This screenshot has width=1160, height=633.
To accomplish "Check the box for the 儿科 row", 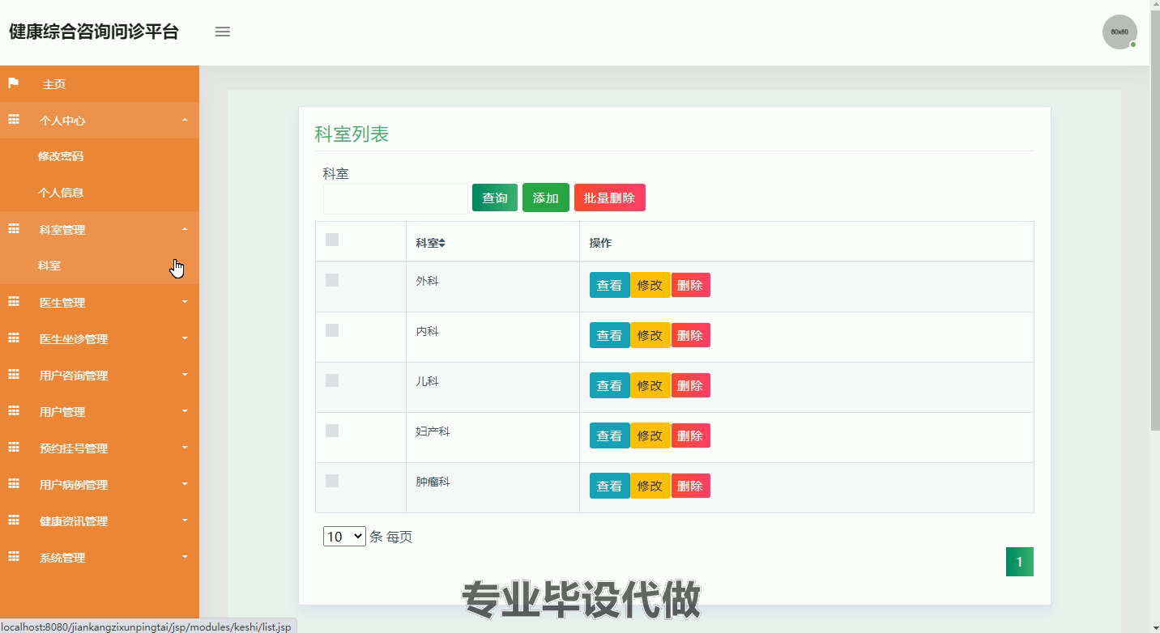I will pos(332,380).
